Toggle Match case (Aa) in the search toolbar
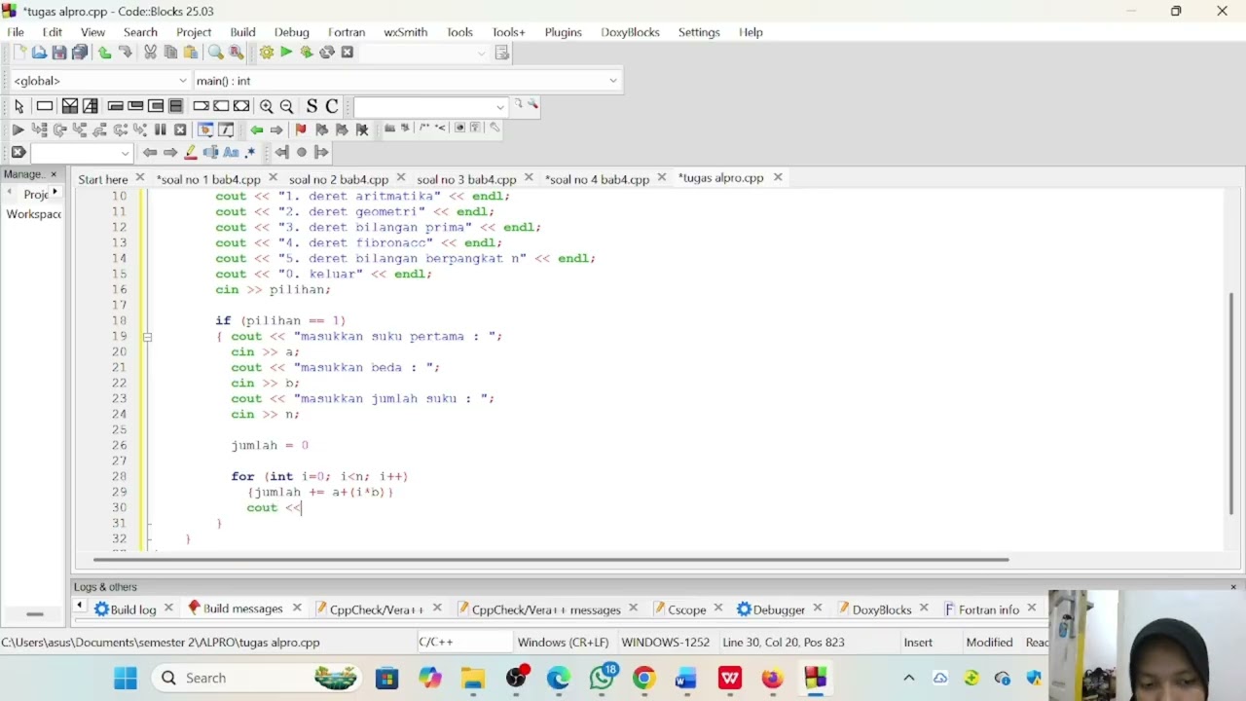The width and height of the screenshot is (1246, 701). [x=231, y=153]
